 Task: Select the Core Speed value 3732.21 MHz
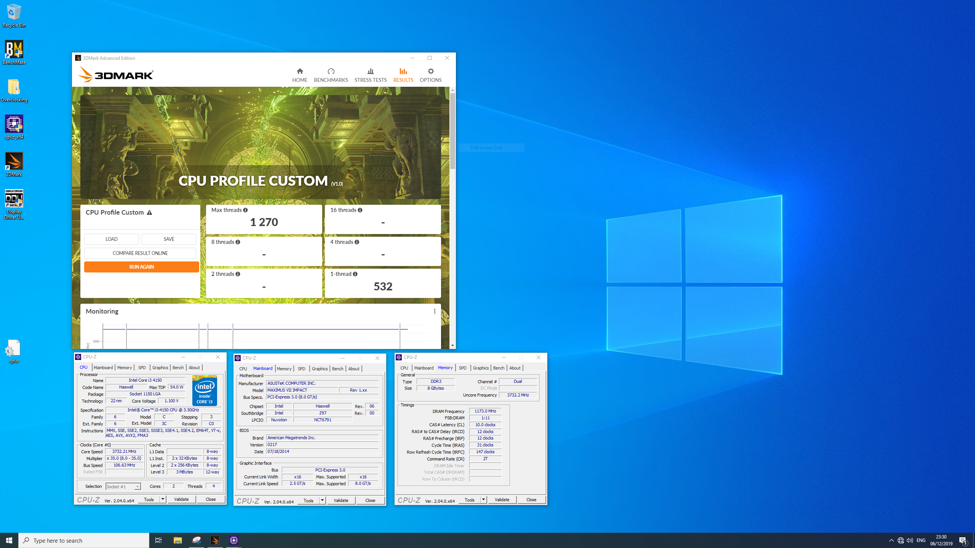pos(124,451)
